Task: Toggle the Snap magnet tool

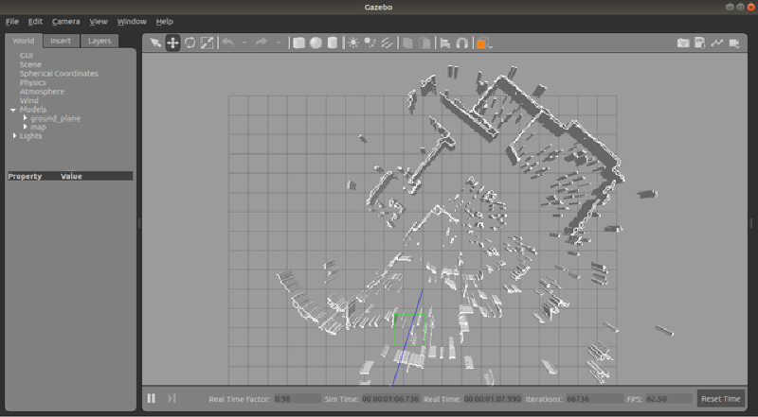Action: [462, 43]
